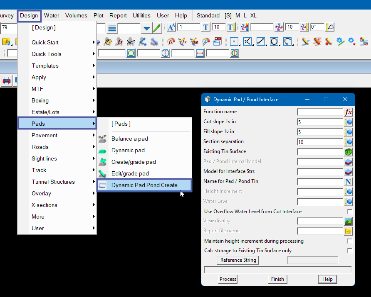This screenshot has width=371, height=297.
Task: Open model picker for Model for Interface Strs
Action: tap(349, 172)
